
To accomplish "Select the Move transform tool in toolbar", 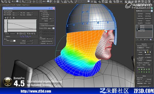I will 34,2.
